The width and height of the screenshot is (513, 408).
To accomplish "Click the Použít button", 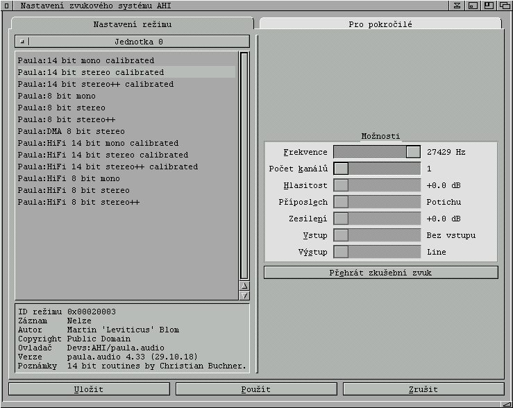I will point(256,389).
